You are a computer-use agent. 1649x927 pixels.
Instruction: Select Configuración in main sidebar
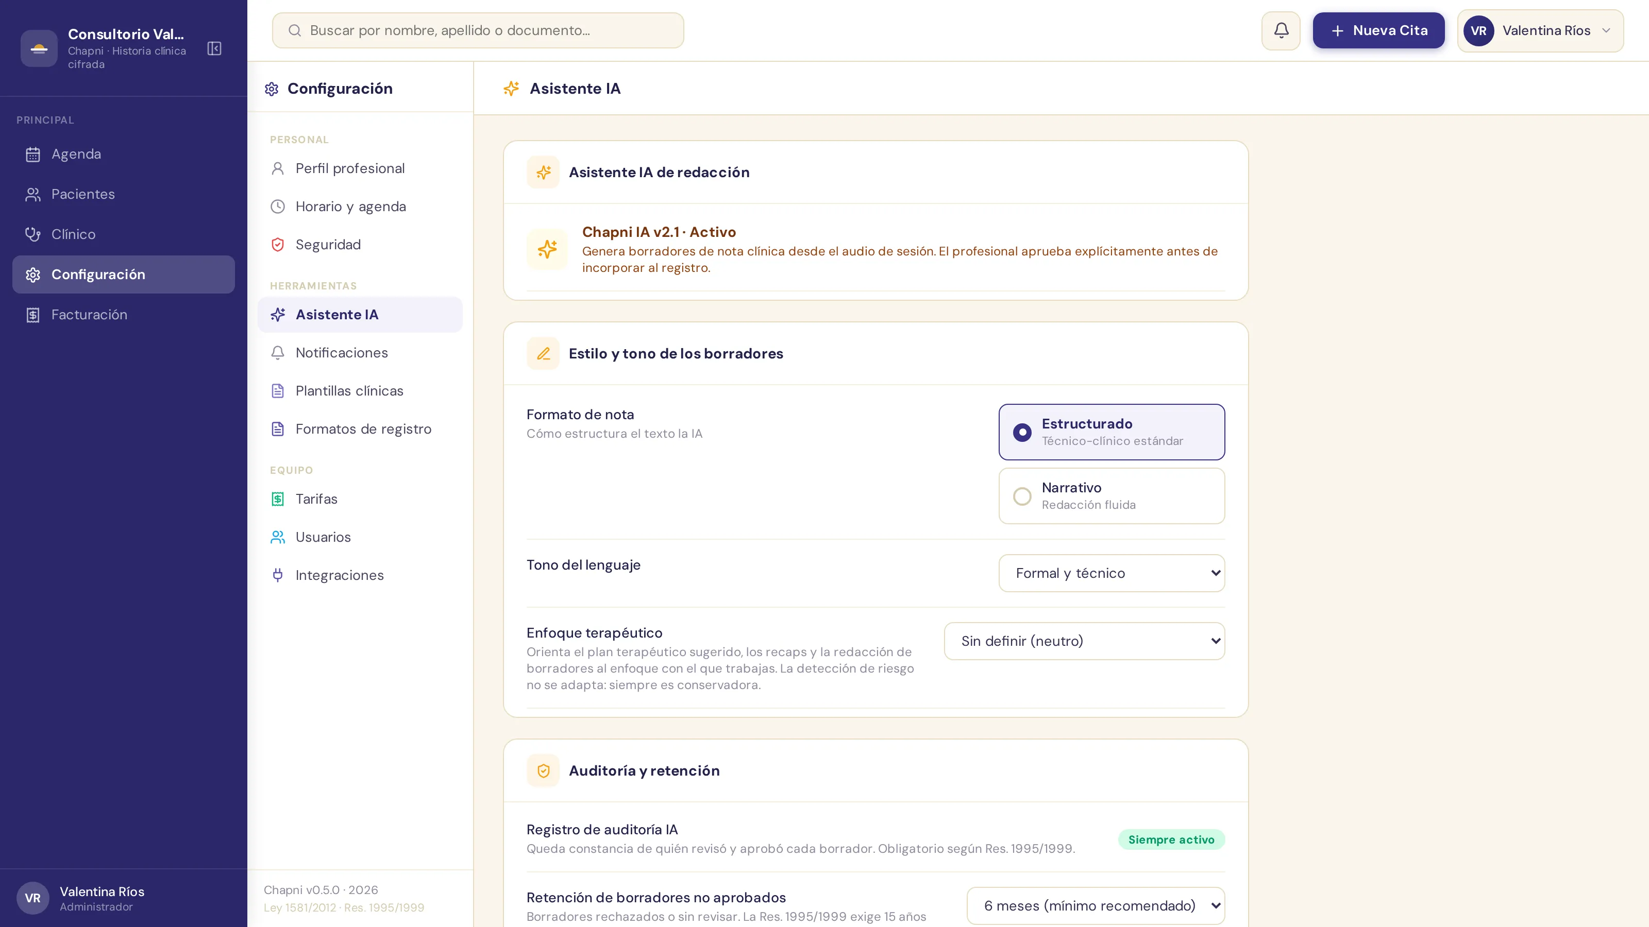[124, 274]
